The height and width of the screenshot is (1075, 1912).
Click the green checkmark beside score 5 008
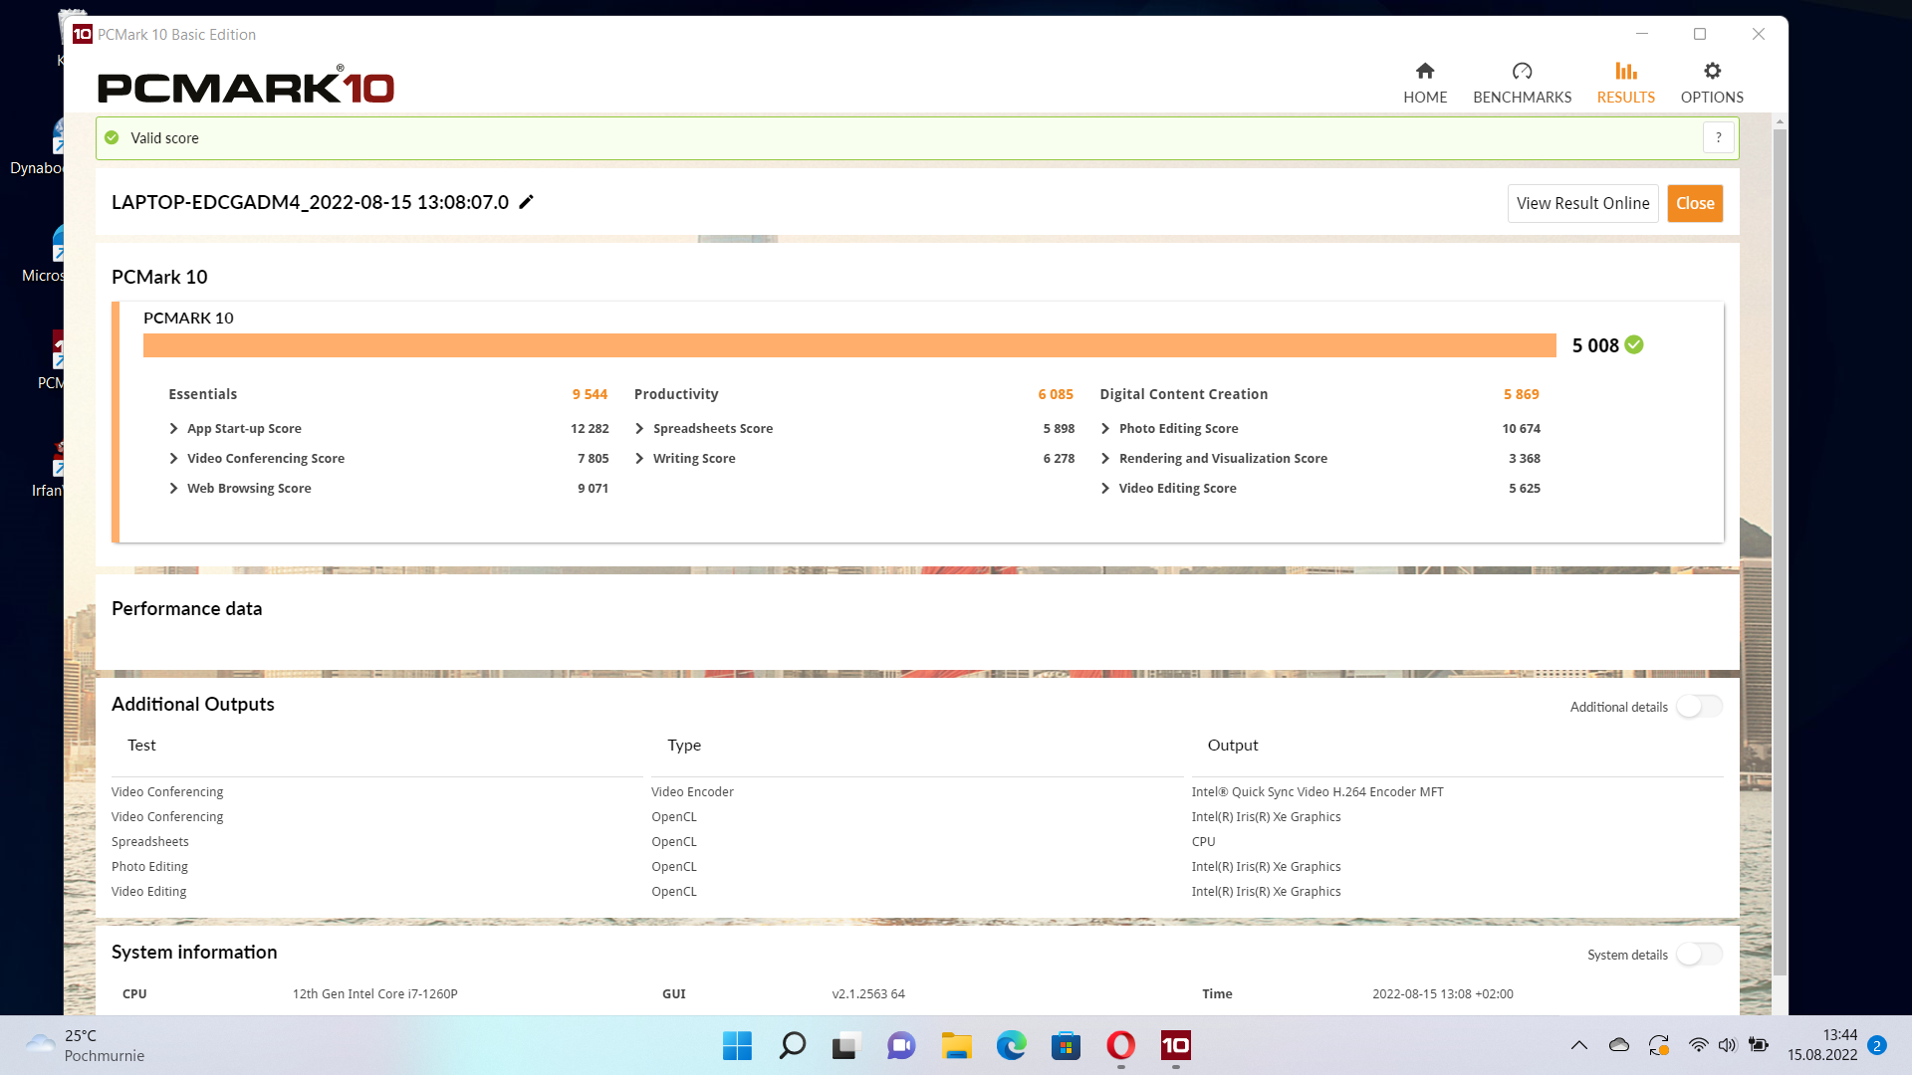(1634, 344)
